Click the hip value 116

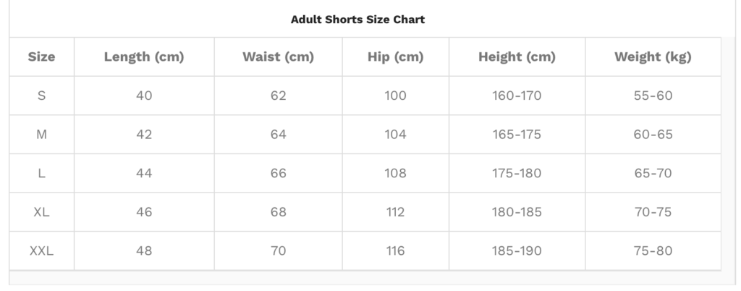tap(395, 251)
